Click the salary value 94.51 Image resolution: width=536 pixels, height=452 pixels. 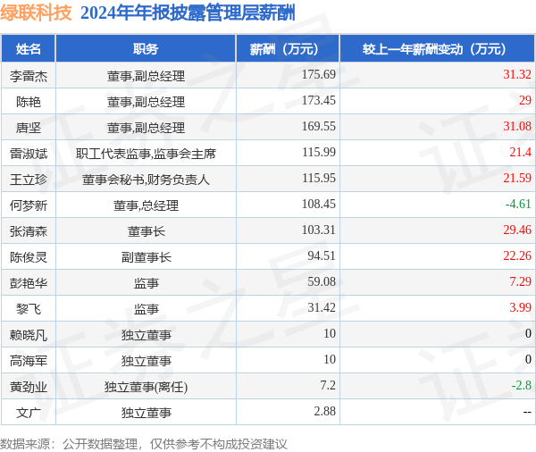(x=322, y=255)
